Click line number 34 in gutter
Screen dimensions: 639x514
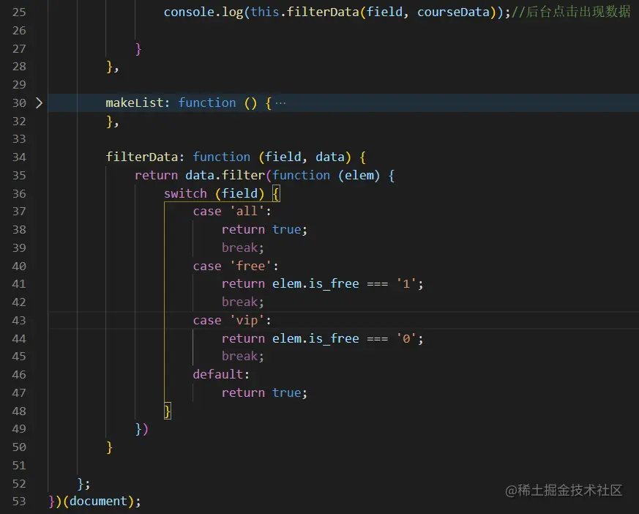point(19,157)
